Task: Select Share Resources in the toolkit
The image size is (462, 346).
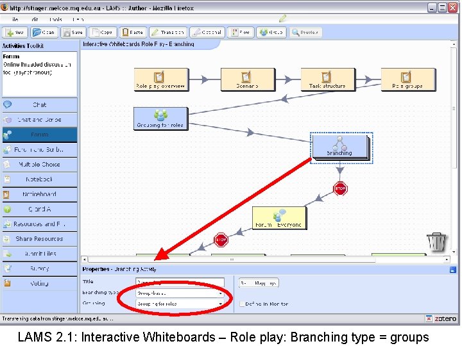Action: pos(40,239)
